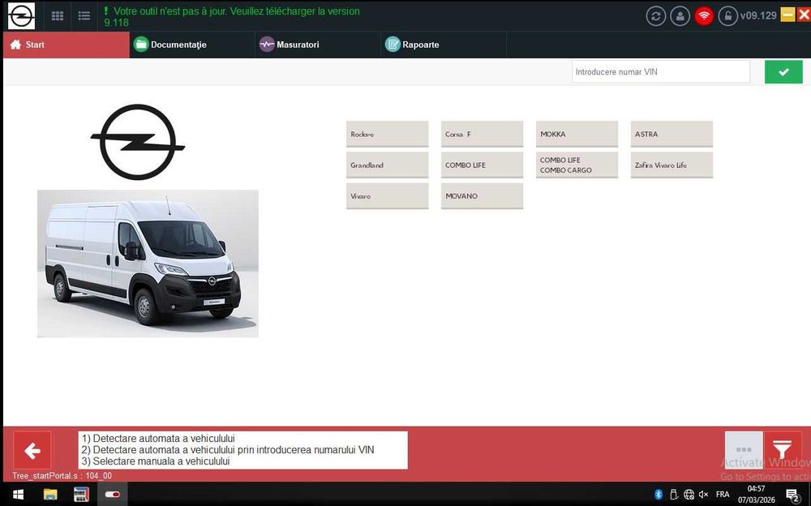Select the Zafira Vivaro Life vehicle

pos(672,165)
